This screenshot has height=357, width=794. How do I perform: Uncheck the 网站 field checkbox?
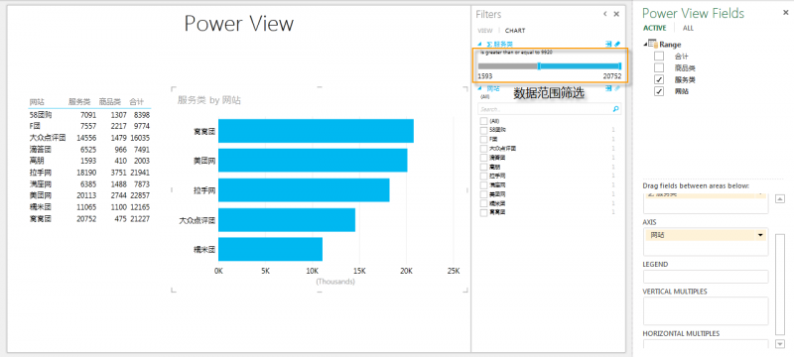point(659,91)
